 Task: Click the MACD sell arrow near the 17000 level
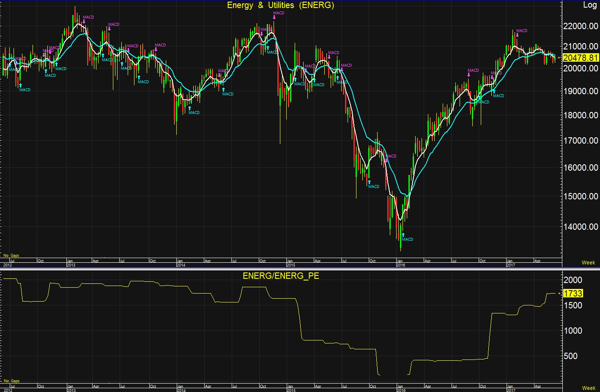(x=386, y=161)
